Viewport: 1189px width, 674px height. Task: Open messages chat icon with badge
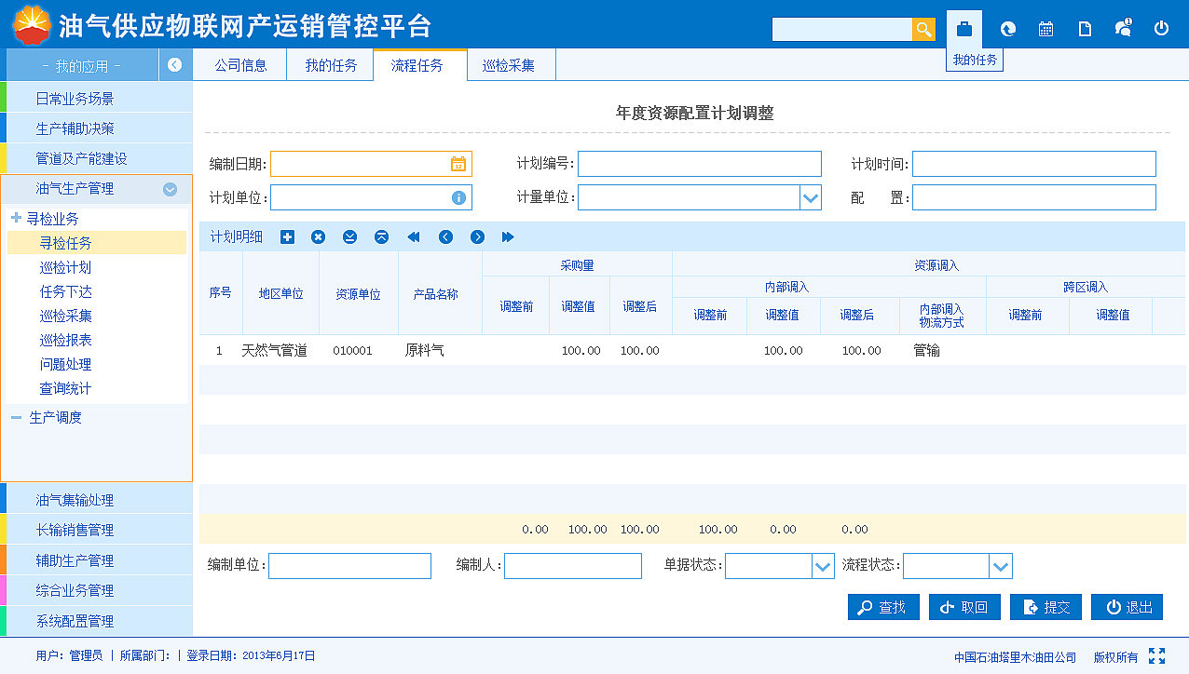(1123, 28)
